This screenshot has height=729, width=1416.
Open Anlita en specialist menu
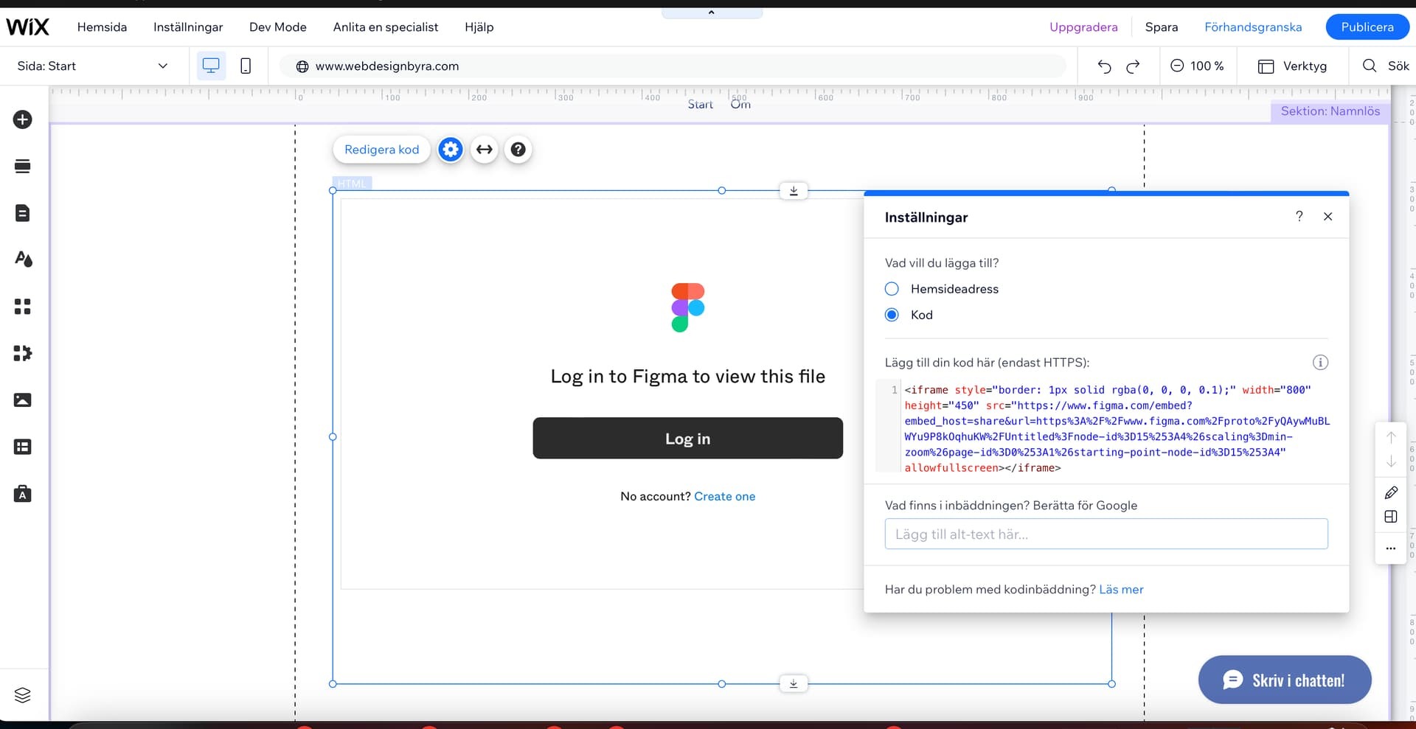click(386, 27)
